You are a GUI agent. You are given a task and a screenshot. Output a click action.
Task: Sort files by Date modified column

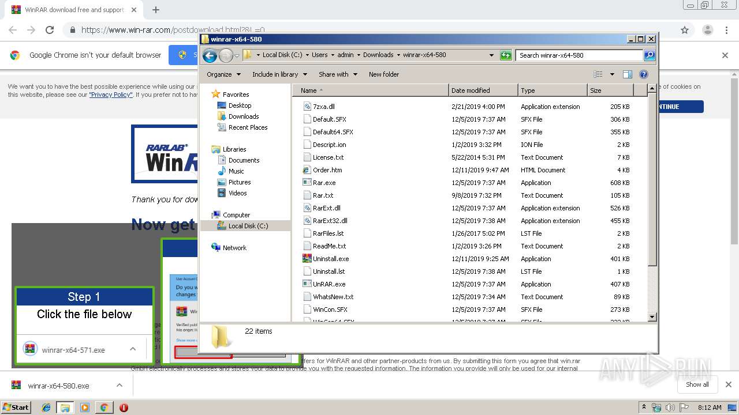coord(483,90)
